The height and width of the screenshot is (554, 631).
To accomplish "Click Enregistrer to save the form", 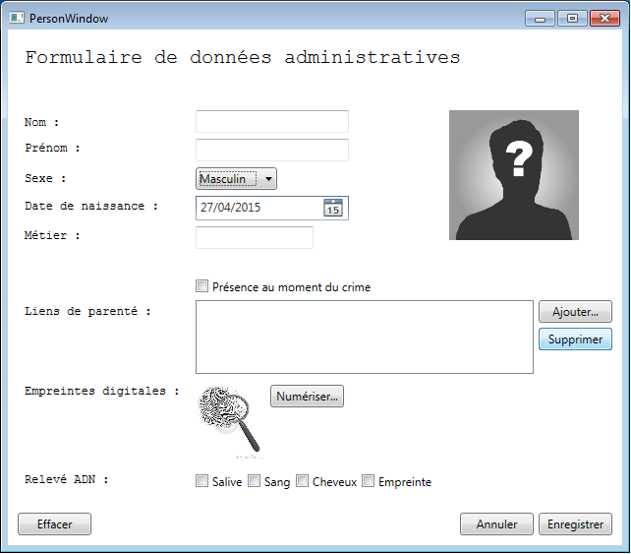I will (x=575, y=524).
